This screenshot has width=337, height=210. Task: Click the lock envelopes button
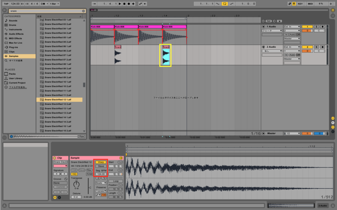click(279, 21)
